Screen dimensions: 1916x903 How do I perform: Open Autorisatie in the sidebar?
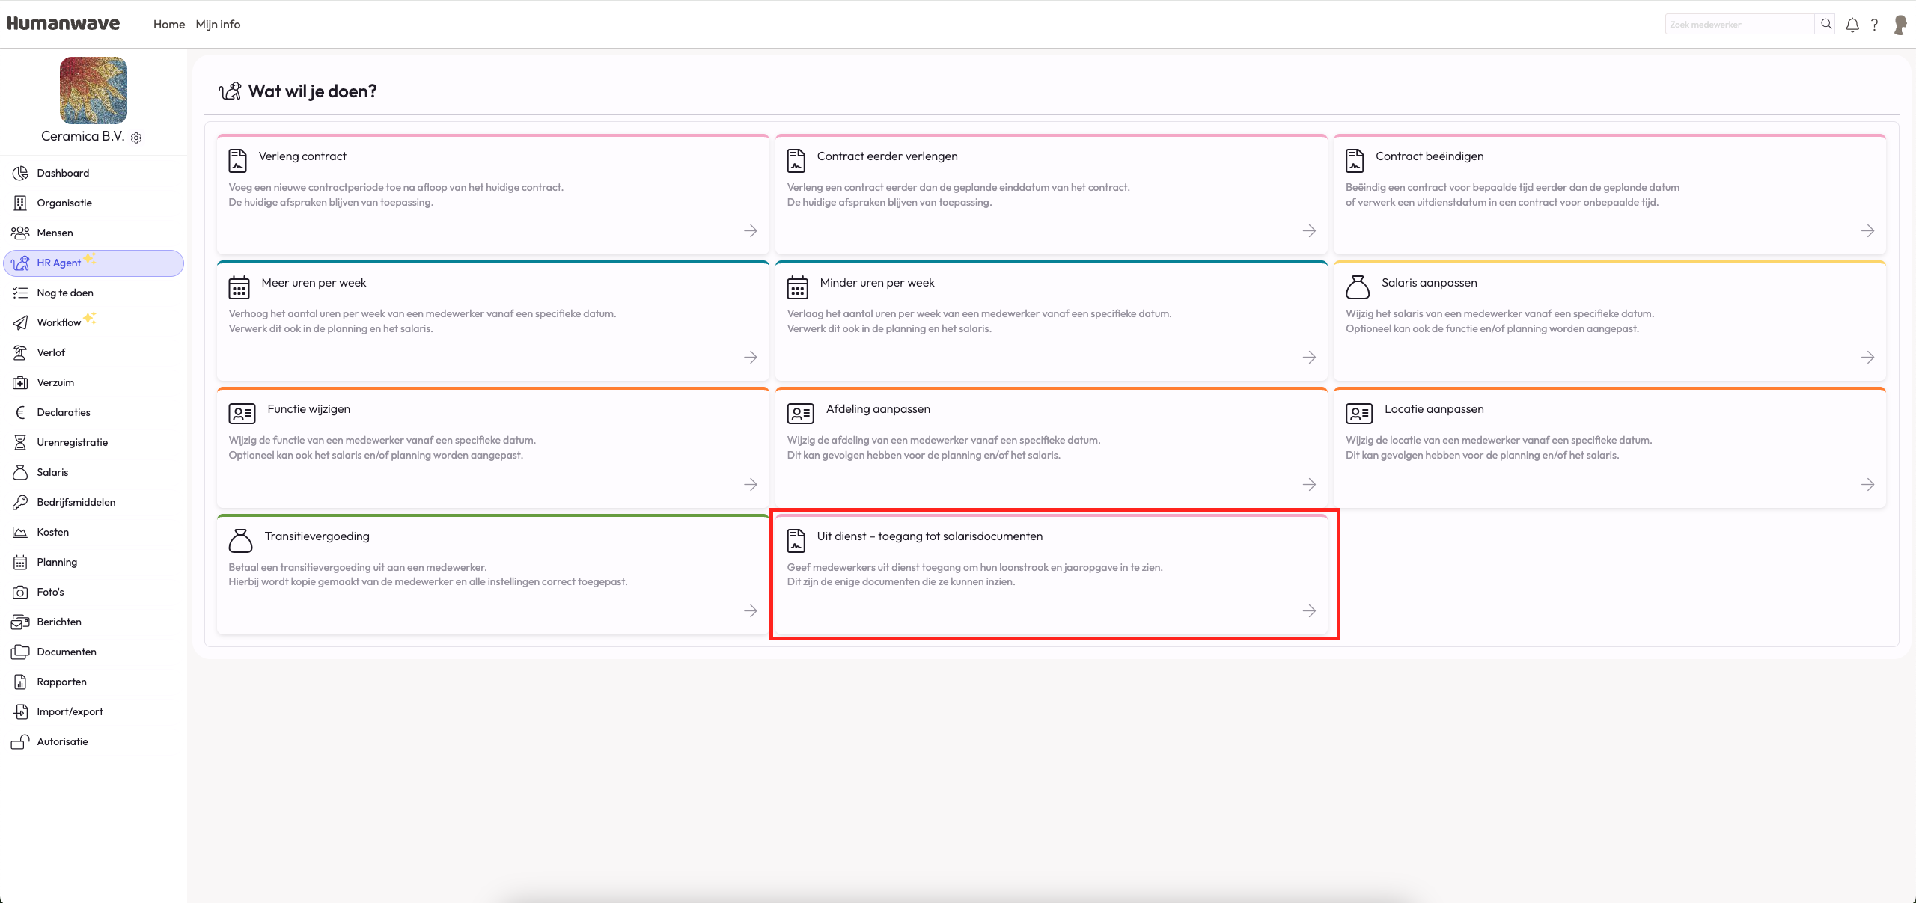[x=62, y=741]
